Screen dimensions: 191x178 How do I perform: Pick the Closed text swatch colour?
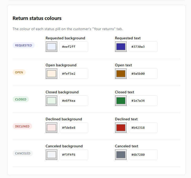(x=121, y=101)
